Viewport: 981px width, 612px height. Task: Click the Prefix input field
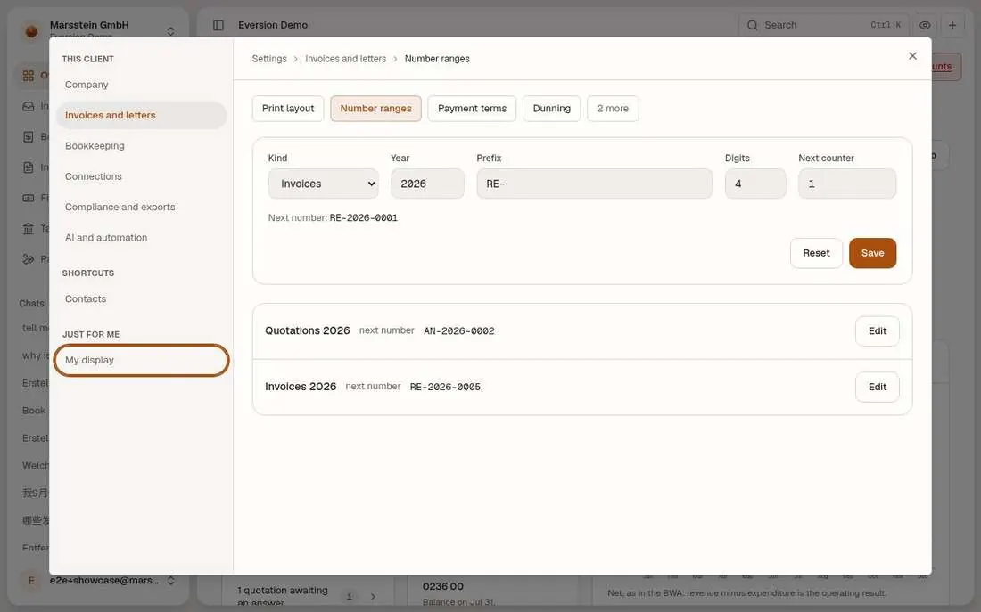click(594, 184)
